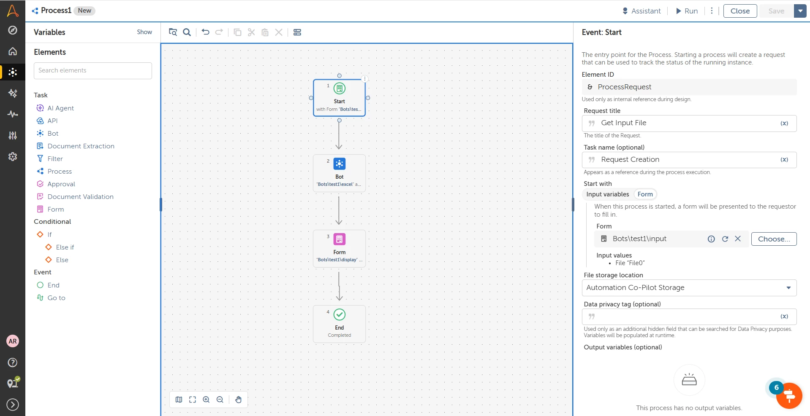Select the hand pan tool
This screenshot has height=416, width=810.
[x=239, y=400]
